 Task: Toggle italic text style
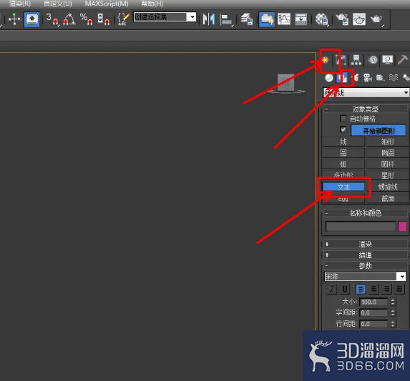(x=332, y=289)
